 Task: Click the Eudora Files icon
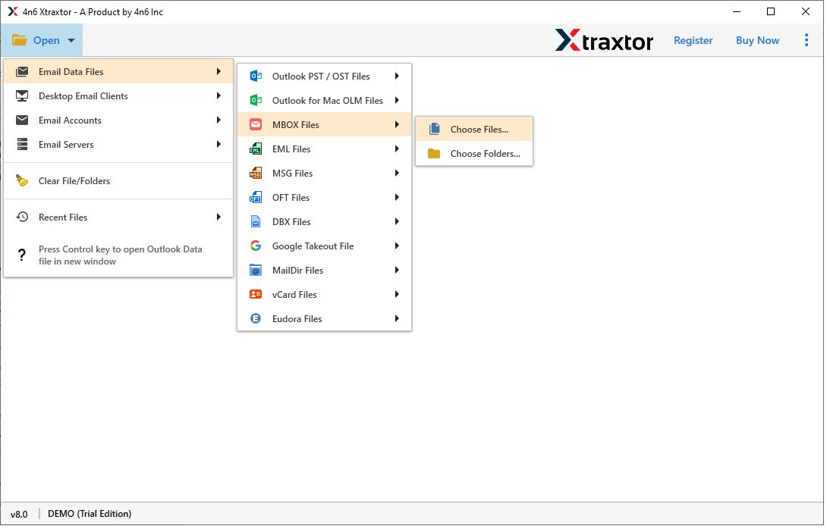256,318
